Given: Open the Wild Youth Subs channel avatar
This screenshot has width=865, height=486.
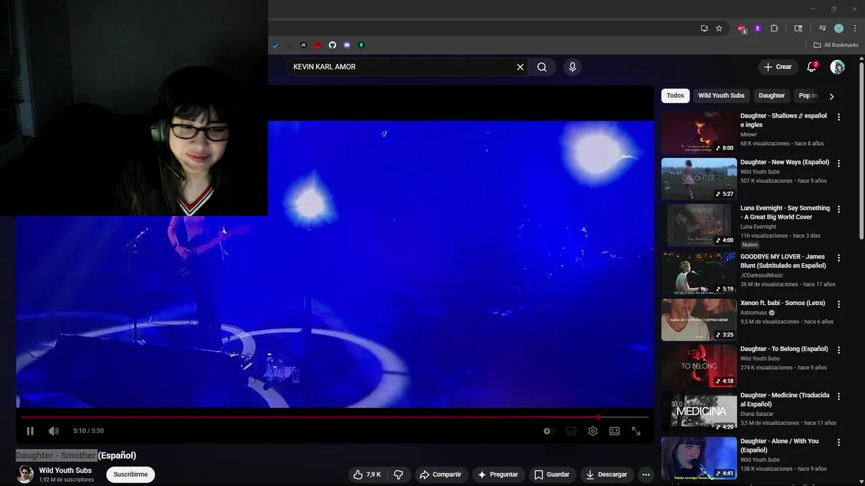Looking at the screenshot, I should (26, 475).
